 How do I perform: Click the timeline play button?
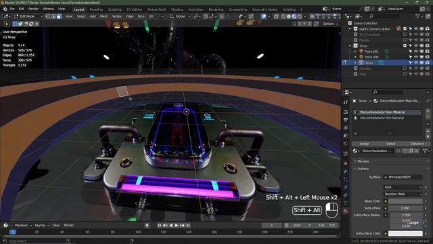click(177, 226)
